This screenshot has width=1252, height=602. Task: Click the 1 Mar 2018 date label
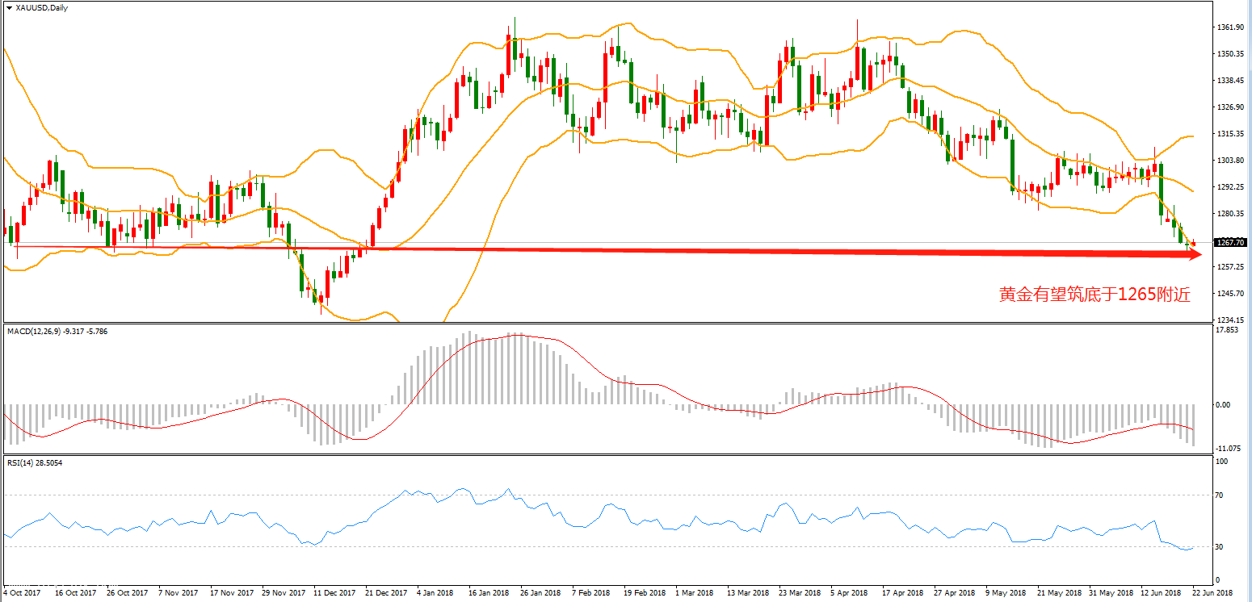pos(695,593)
